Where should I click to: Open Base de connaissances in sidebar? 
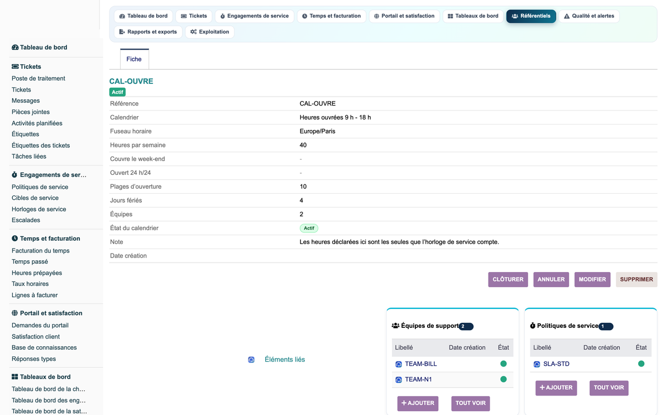click(44, 348)
